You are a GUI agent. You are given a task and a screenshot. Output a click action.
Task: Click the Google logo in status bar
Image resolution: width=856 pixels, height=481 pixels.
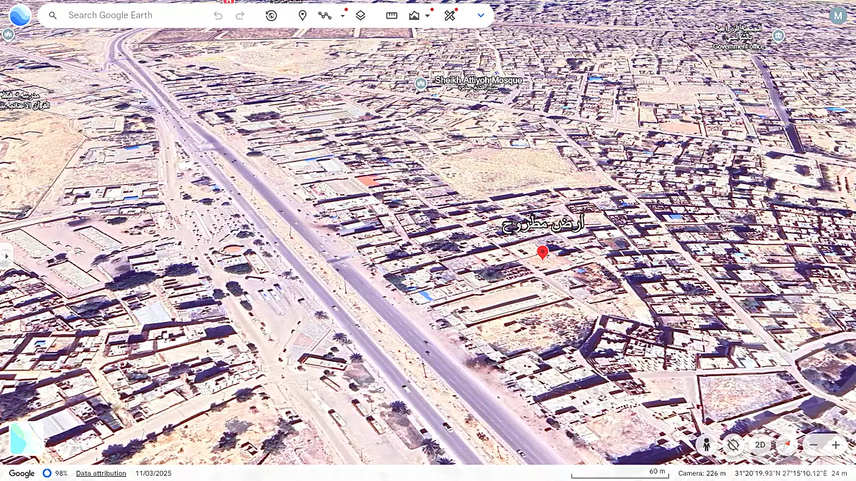click(x=21, y=473)
